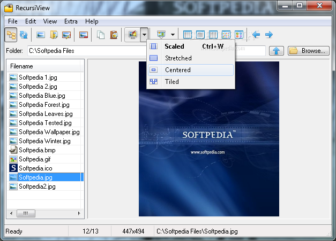Click the file list scrollbar left arrow

pyautogui.click(x=11, y=213)
